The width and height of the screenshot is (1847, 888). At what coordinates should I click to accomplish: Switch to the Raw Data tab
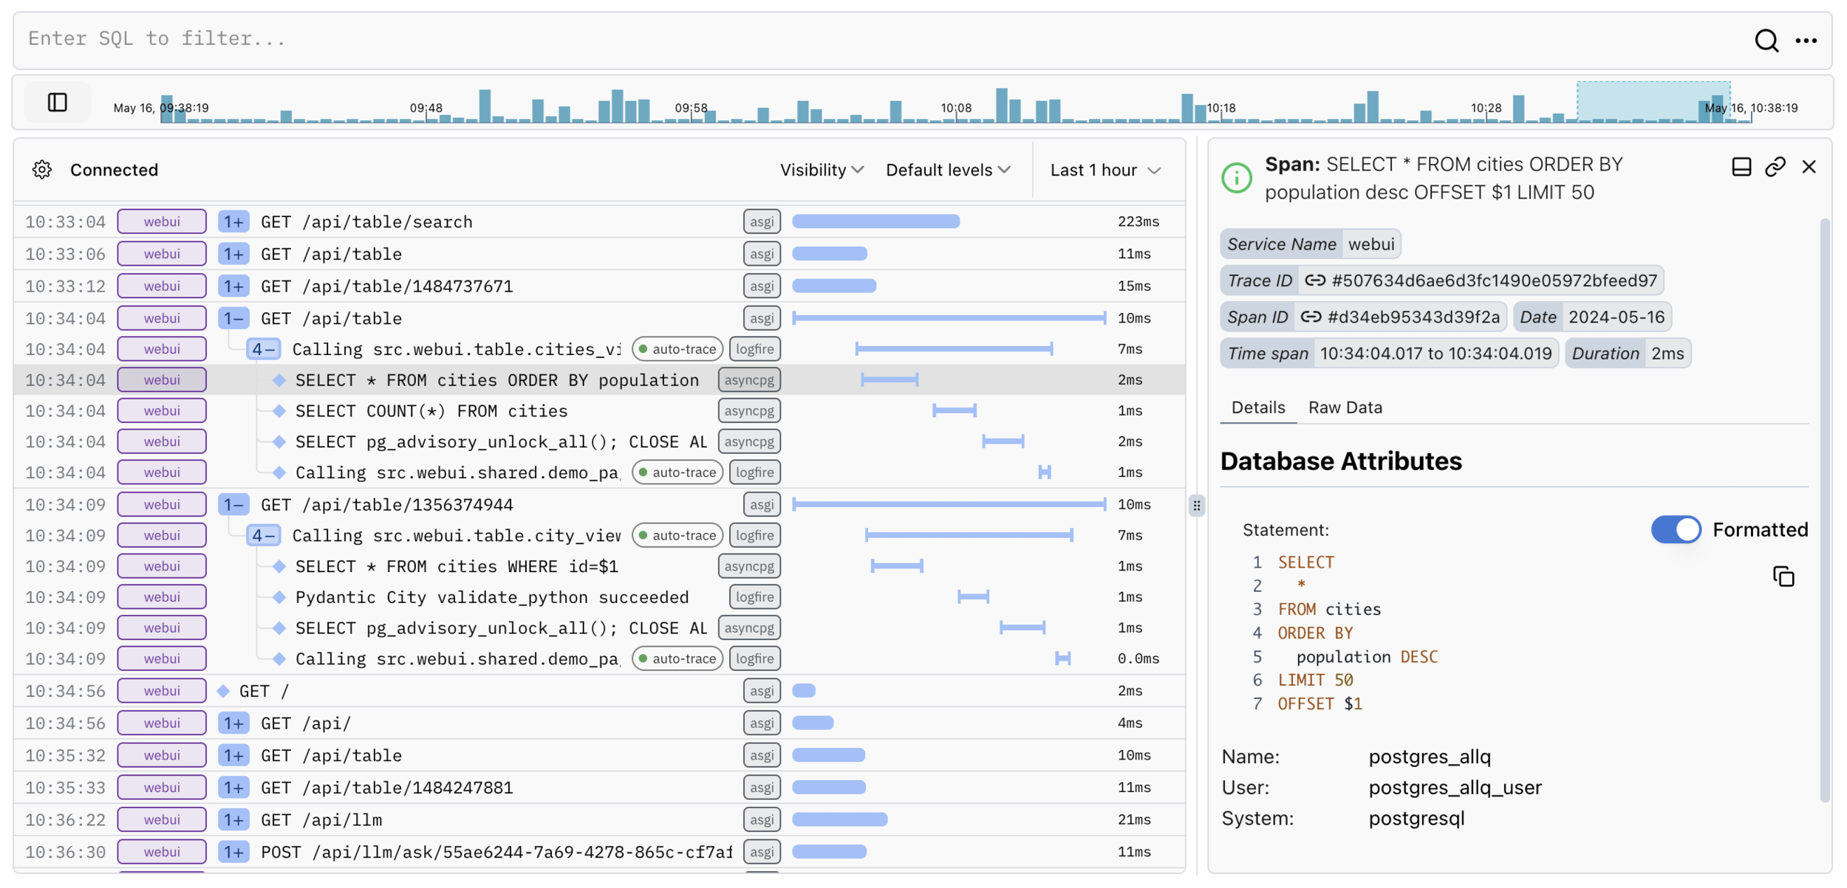[x=1345, y=407]
